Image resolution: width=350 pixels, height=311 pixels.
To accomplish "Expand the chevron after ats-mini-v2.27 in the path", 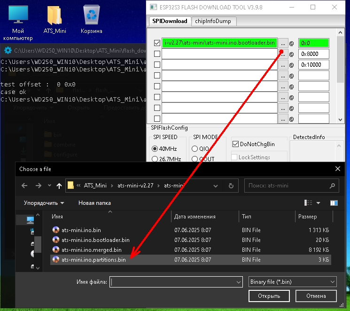I will point(159,186).
